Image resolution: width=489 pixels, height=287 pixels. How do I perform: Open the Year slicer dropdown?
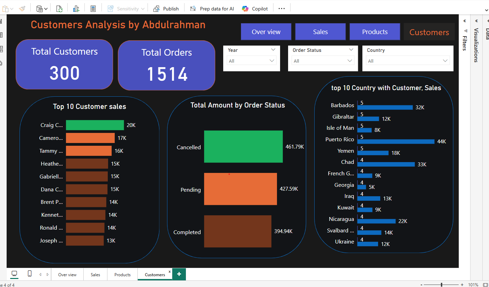[x=272, y=61]
